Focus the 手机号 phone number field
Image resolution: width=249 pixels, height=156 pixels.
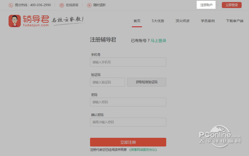tap(128, 62)
